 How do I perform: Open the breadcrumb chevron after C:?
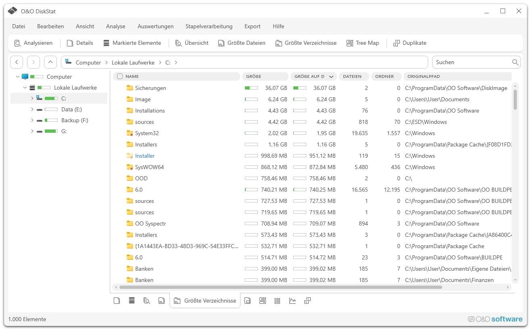176,63
